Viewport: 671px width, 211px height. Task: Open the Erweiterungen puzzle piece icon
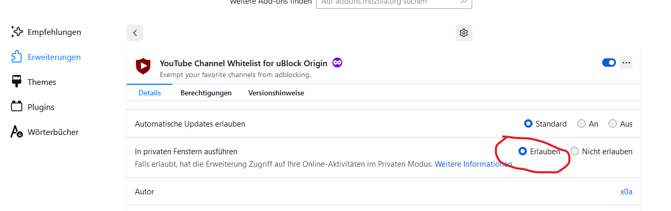coord(17,57)
